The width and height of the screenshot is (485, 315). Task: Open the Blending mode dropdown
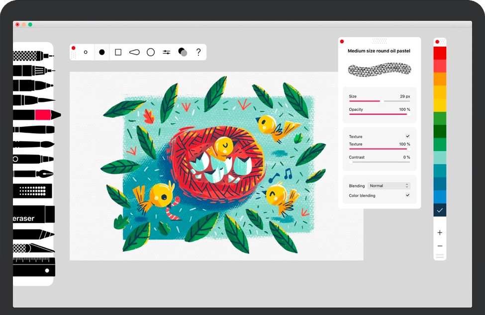pos(389,186)
